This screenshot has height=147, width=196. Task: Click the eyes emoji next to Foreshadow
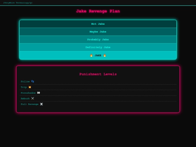pyautogui.click(x=38, y=93)
